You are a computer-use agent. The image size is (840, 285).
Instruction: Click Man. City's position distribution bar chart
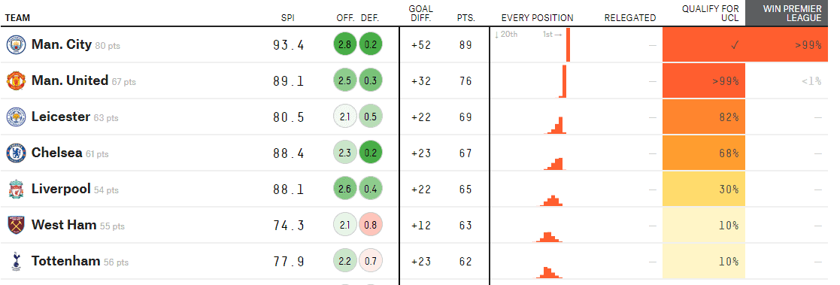(x=532, y=44)
